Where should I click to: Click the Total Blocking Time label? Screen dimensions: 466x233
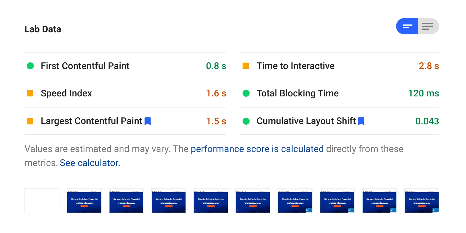297,93
